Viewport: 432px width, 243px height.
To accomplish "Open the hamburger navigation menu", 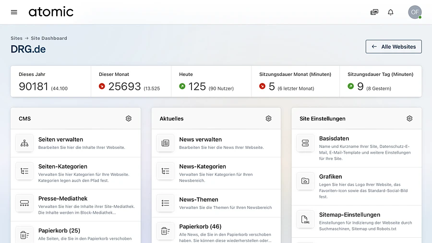I will pos(14,12).
